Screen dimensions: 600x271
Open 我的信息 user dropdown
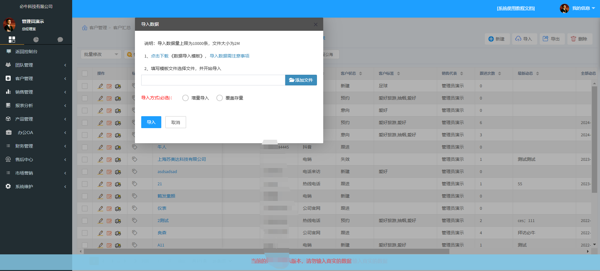[x=583, y=8]
